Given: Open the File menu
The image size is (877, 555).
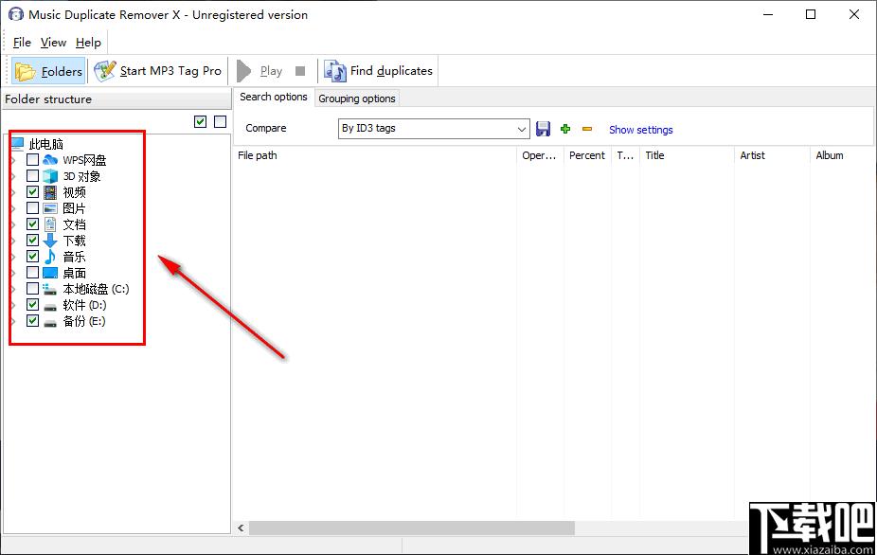Looking at the screenshot, I should 22,43.
